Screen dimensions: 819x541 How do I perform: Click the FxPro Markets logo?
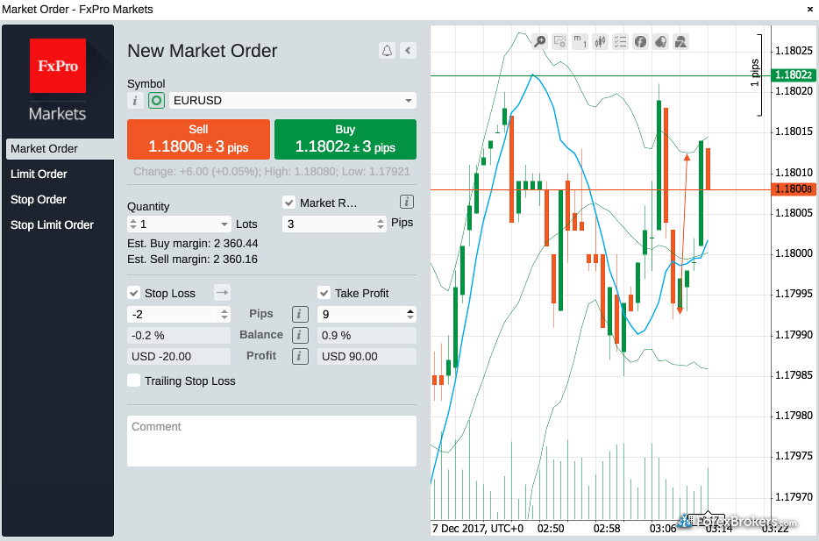pos(58,80)
